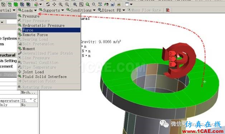Click the 'No' value cell
The width and height of the screenshot is (225, 134).
29,105
